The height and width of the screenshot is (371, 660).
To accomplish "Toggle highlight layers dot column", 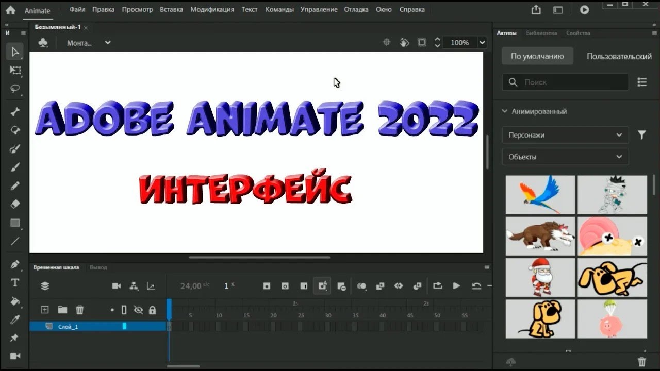I will tap(112, 310).
